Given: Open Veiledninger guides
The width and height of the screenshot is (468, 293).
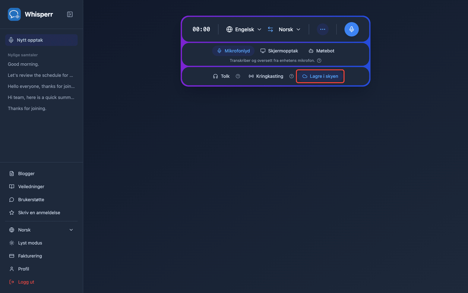Looking at the screenshot, I should click(41, 187).
